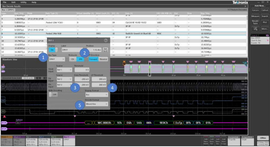
Task: Set LP Direction to Reverse
Action: pyautogui.click(x=103, y=59)
